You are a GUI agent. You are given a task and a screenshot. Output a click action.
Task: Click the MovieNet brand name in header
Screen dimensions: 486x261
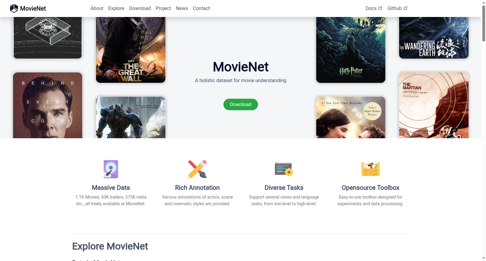pos(33,8)
